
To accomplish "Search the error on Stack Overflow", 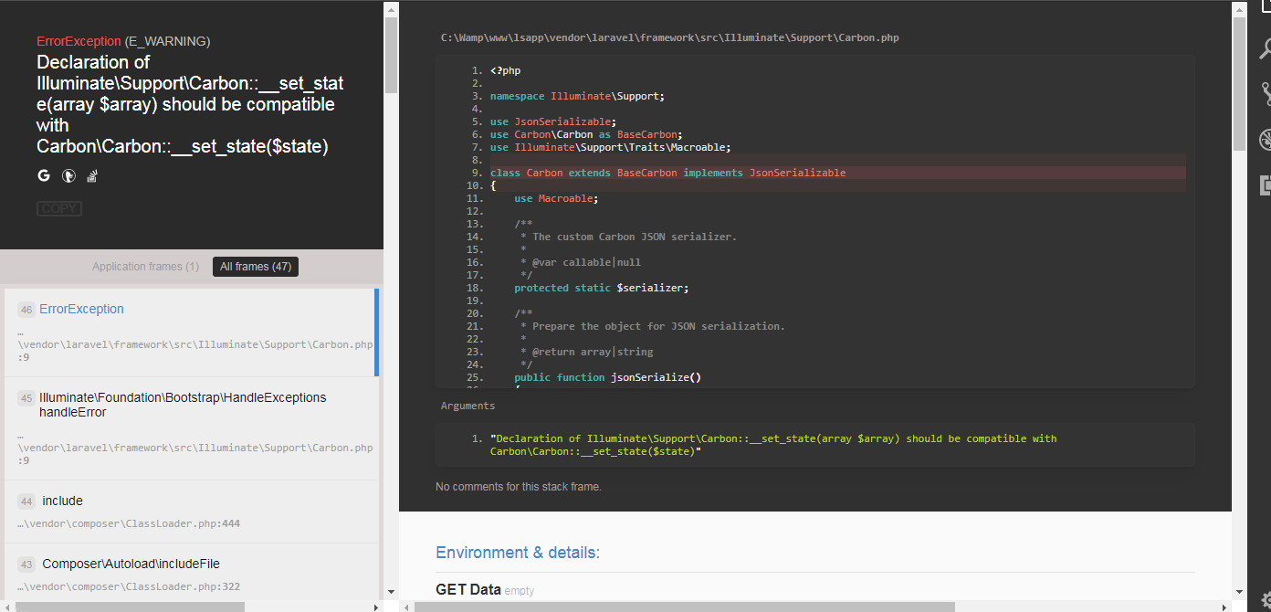I will [x=92, y=176].
